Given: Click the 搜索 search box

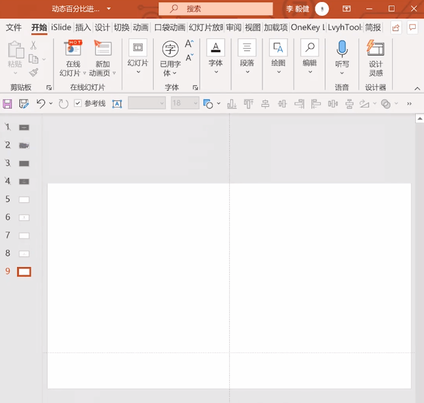Looking at the screenshot, I should pos(216,9).
